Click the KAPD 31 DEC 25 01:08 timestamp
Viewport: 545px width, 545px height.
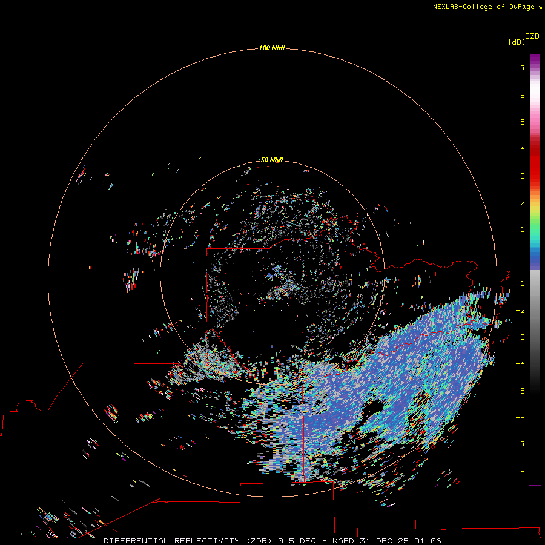(387, 541)
